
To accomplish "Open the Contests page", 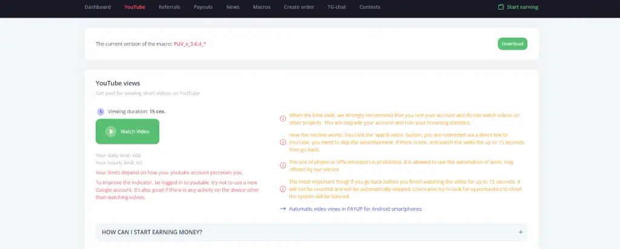I will pyautogui.click(x=370, y=7).
